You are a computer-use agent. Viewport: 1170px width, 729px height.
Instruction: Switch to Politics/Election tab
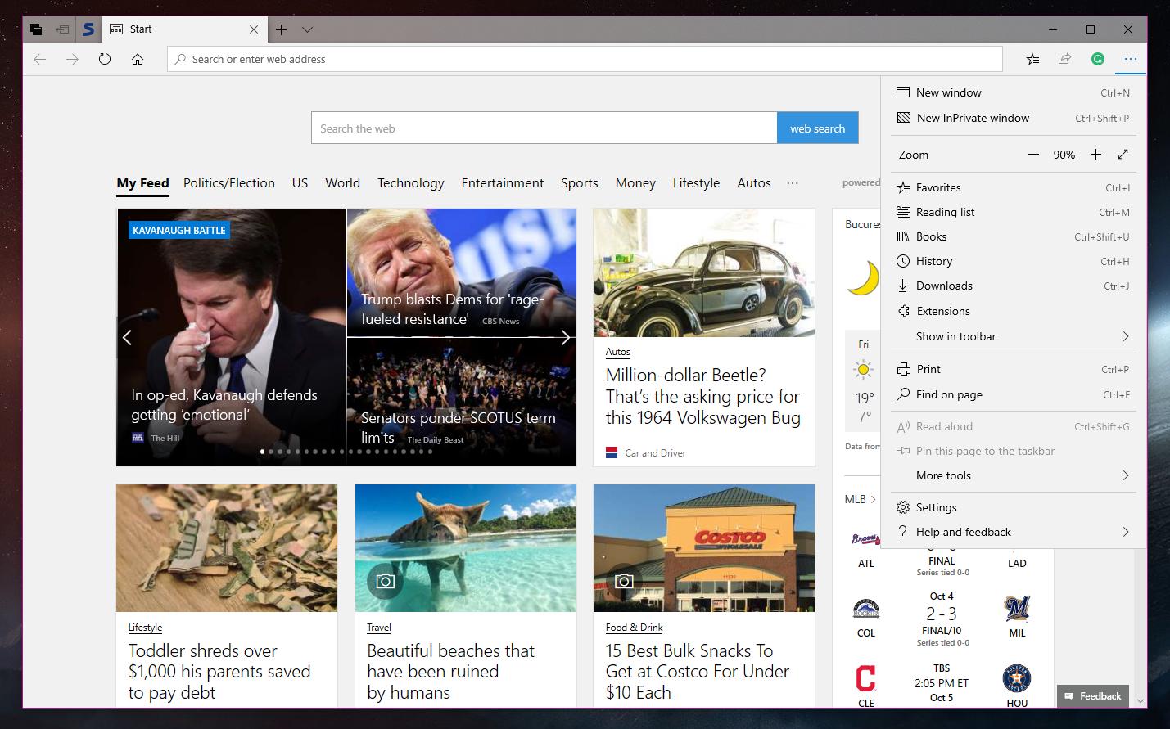[x=229, y=183]
